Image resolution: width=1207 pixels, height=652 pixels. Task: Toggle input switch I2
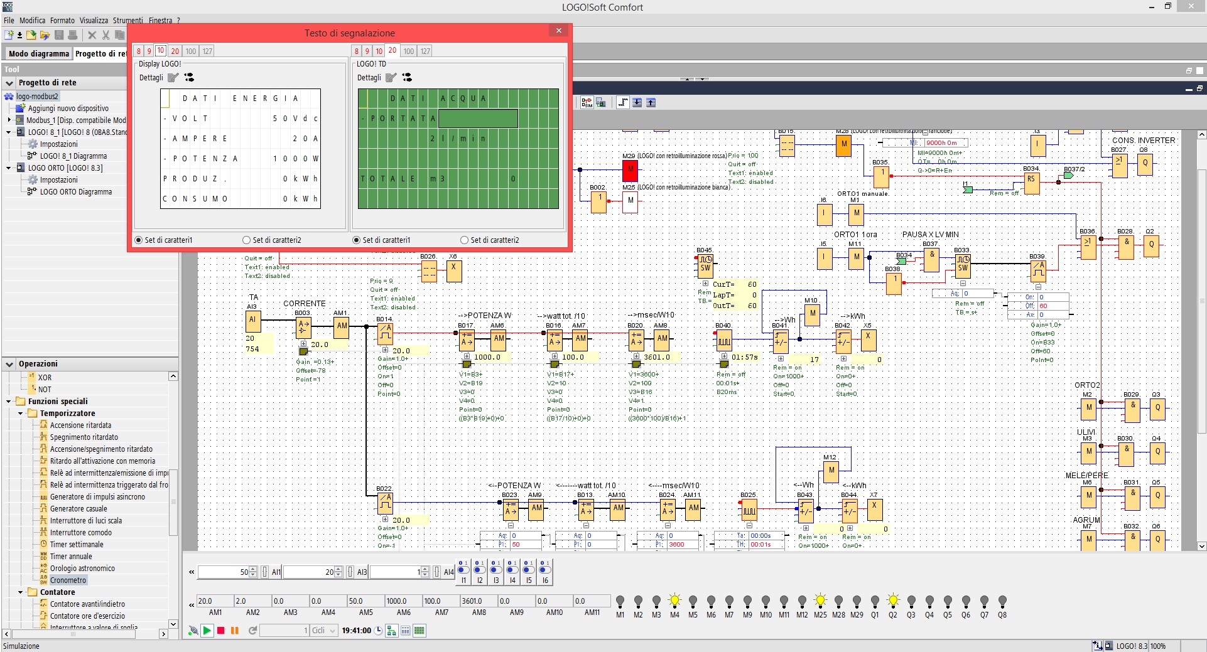480,570
